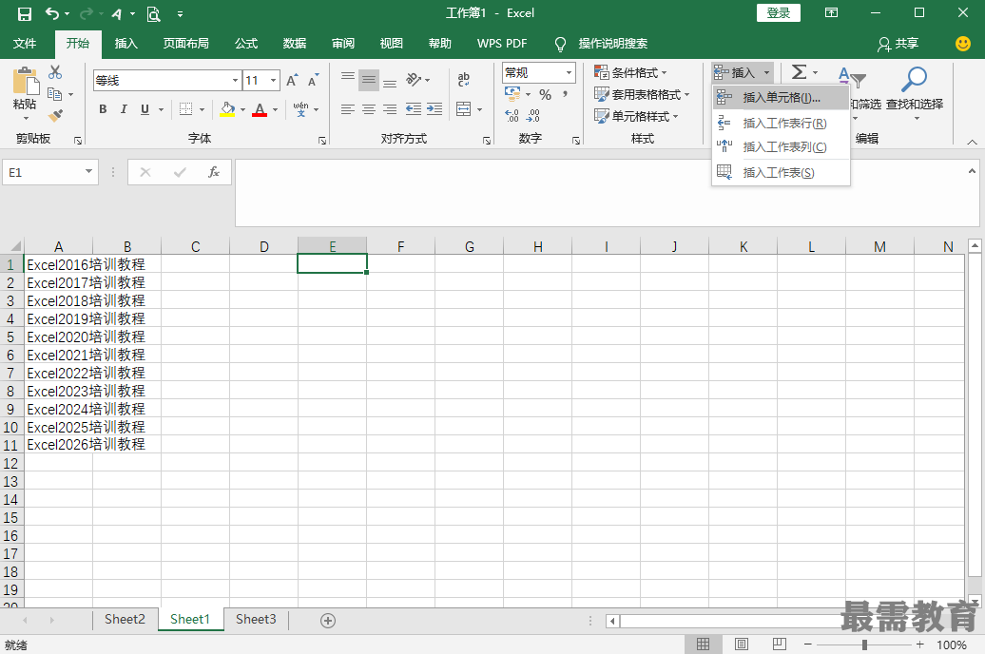
Task: Select cell A5 Excel2020培训教程
Action: (x=58, y=337)
